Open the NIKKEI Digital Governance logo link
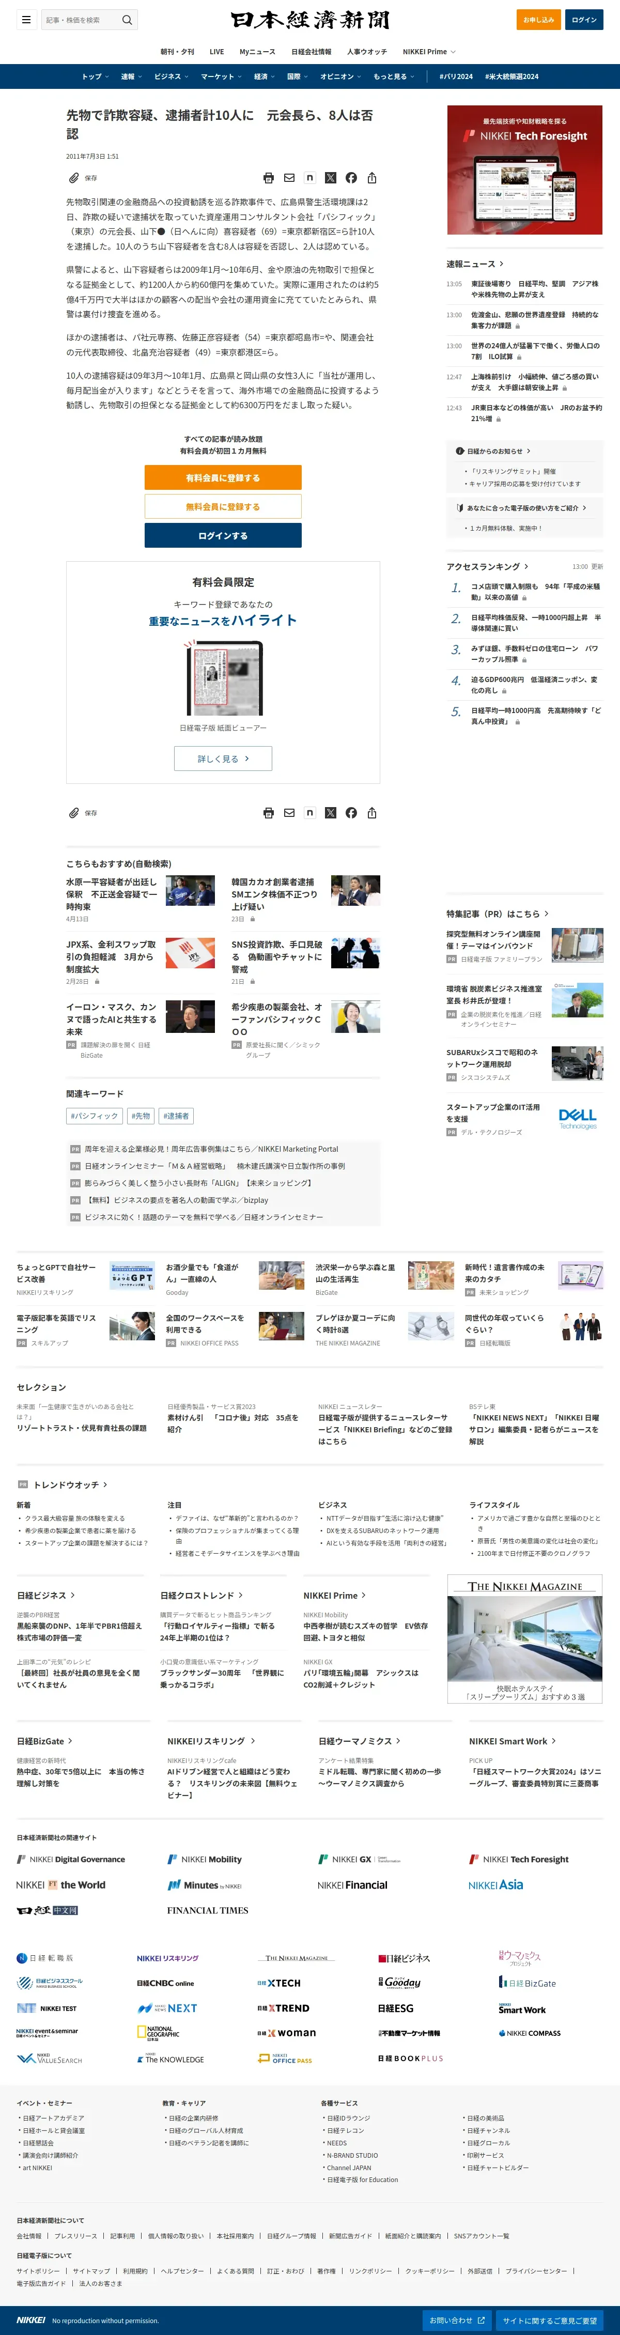 pyautogui.click(x=71, y=1859)
